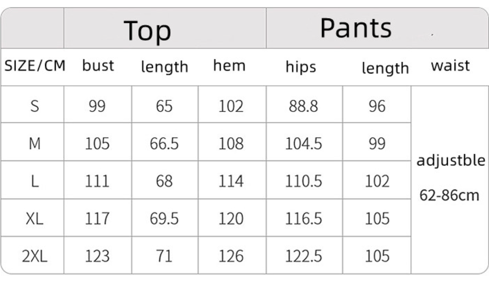Select hips value 88.8

(303, 106)
